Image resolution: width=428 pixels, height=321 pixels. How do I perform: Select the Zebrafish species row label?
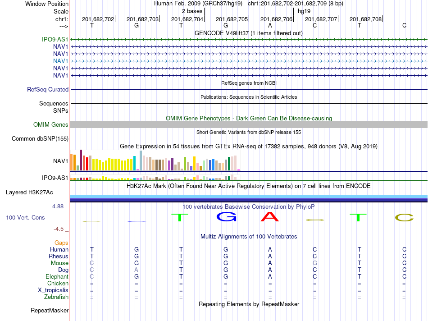pyautogui.click(x=56, y=297)
